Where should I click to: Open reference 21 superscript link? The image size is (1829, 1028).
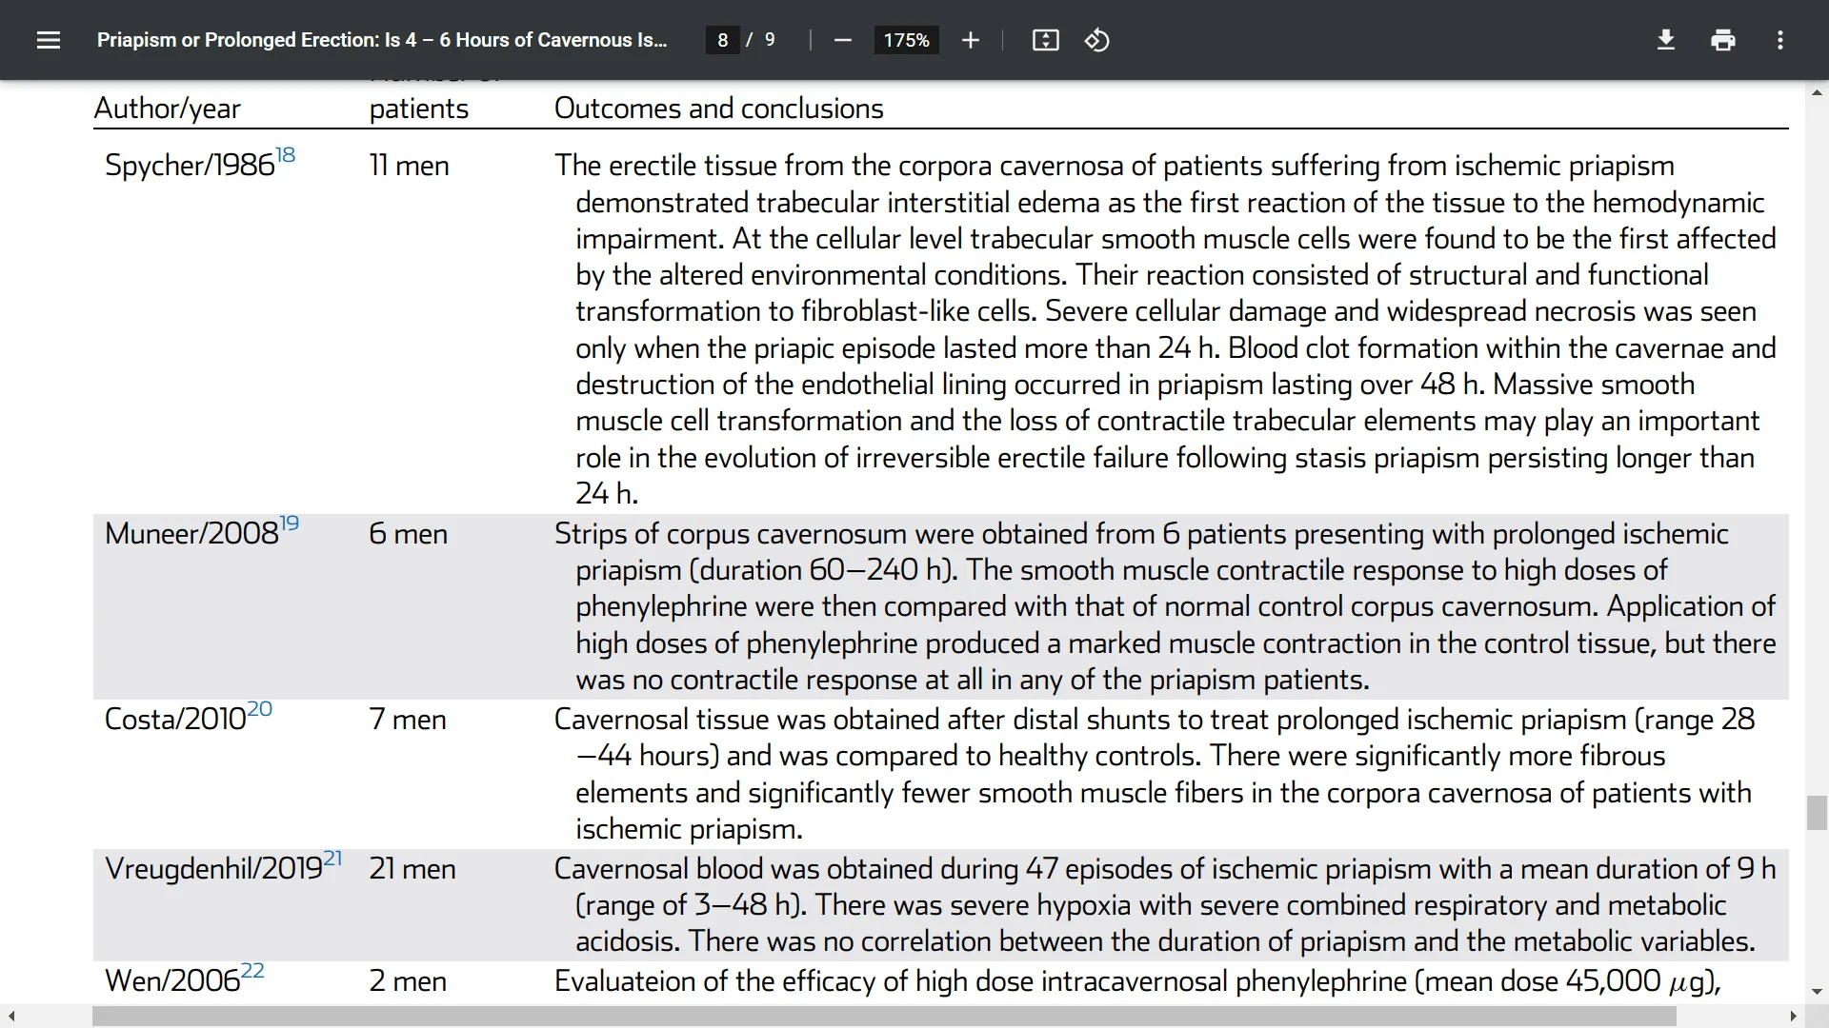332,858
